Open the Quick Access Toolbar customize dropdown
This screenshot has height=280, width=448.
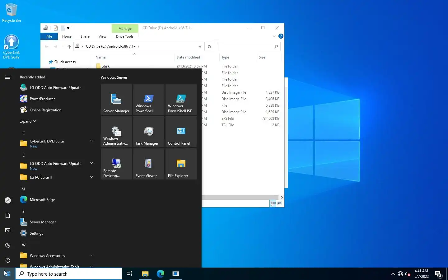(x=68, y=28)
